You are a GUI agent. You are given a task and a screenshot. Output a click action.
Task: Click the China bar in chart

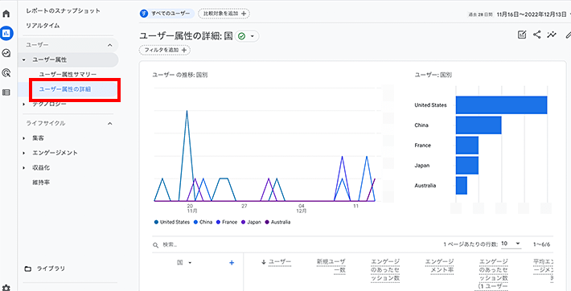pyautogui.click(x=479, y=125)
